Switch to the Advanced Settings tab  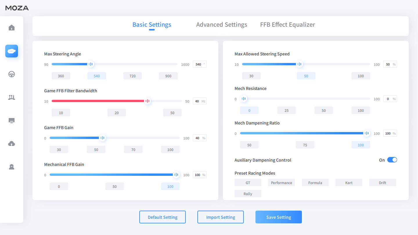(x=221, y=25)
